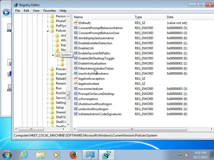This screenshot has width=214, height=160.
Task: Expand the Propert... key
Action: 48,74
